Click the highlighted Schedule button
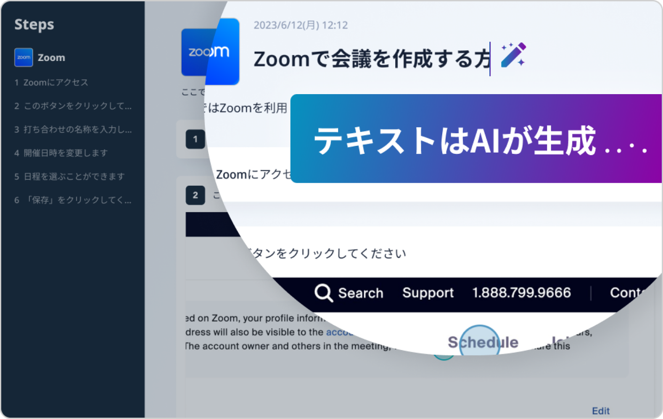 point(483,342)
